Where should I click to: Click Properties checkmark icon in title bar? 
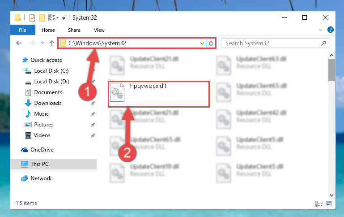[x=32, y=18]
